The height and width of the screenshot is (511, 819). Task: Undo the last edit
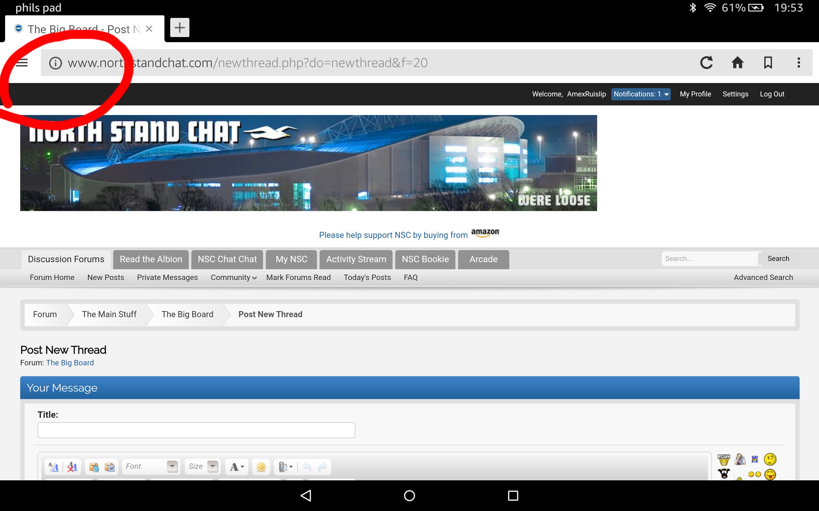click(307, 467)
